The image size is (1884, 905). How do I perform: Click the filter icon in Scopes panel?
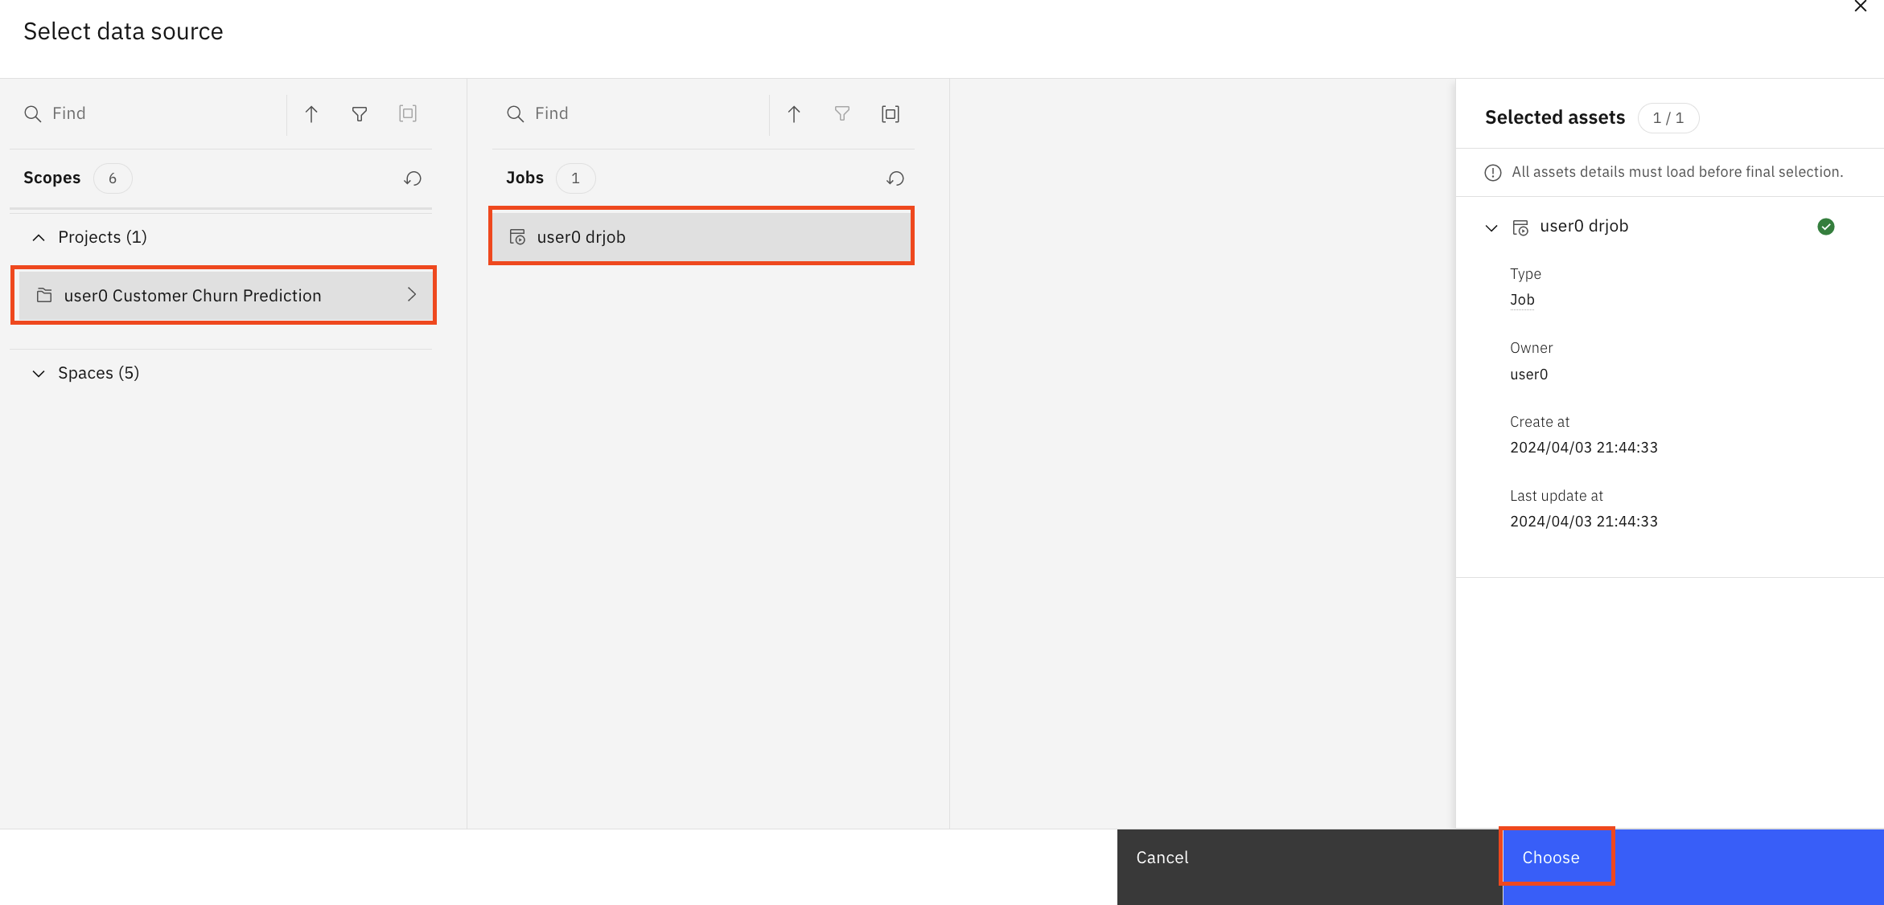click(x=360, y=114)
